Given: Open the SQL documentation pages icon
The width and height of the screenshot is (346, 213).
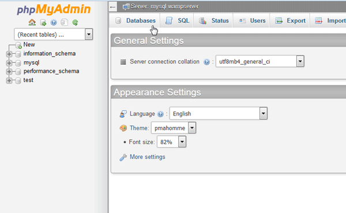Looking at the screenshot, I should [x=64, y=23].
